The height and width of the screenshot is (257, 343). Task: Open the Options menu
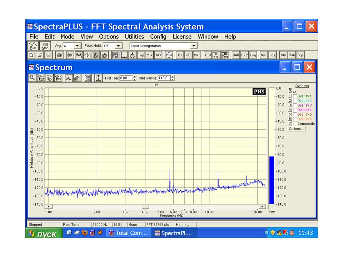point(109,36)
